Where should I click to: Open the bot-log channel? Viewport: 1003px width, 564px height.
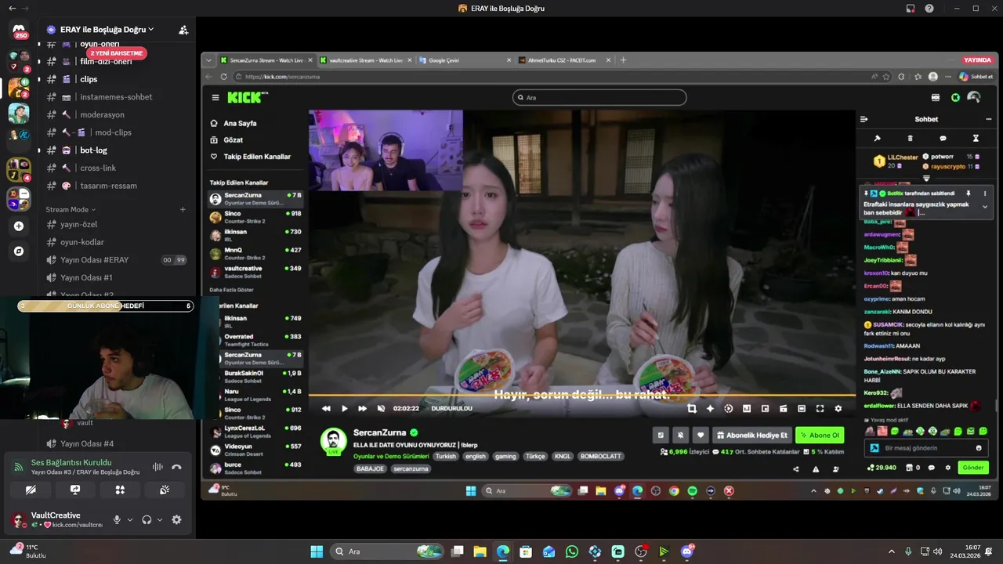[x=118, y=150]
